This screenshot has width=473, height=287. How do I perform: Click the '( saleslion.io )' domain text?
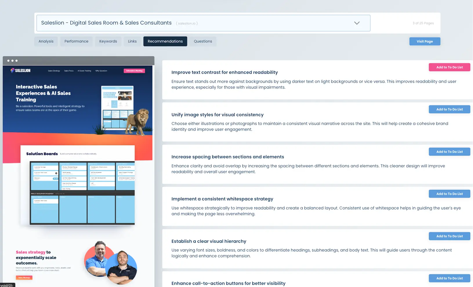point(187,23)
